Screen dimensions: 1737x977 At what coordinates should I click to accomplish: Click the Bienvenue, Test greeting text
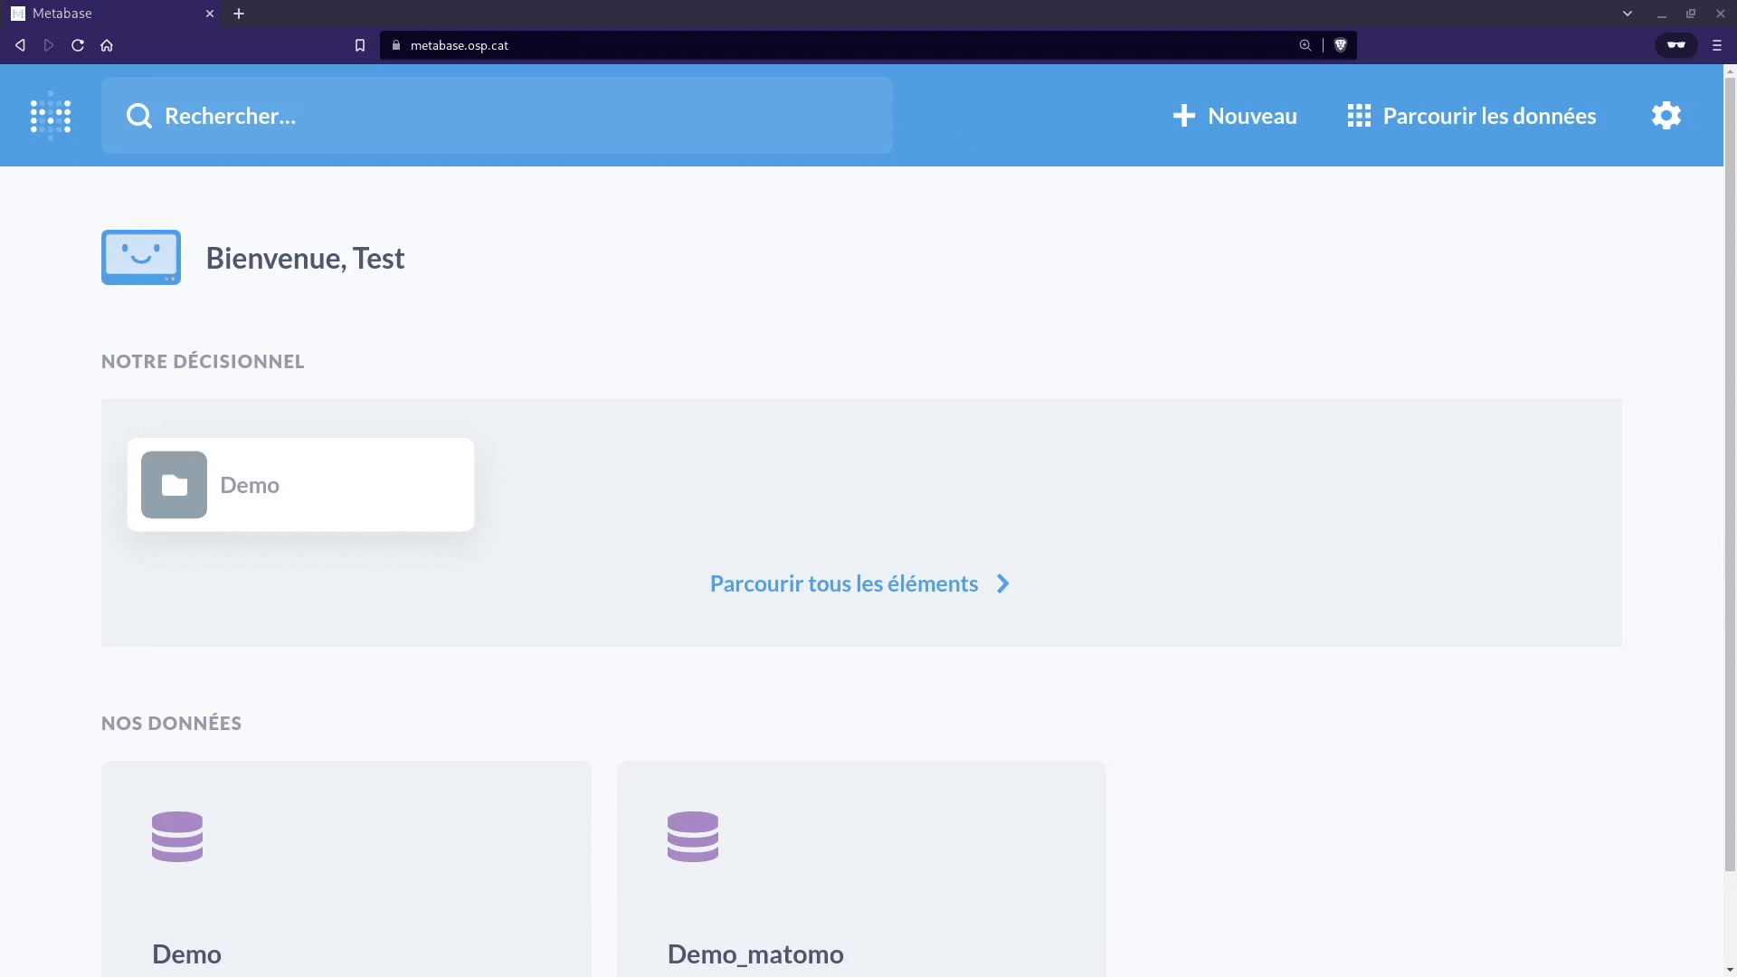[x=306, y=259]
